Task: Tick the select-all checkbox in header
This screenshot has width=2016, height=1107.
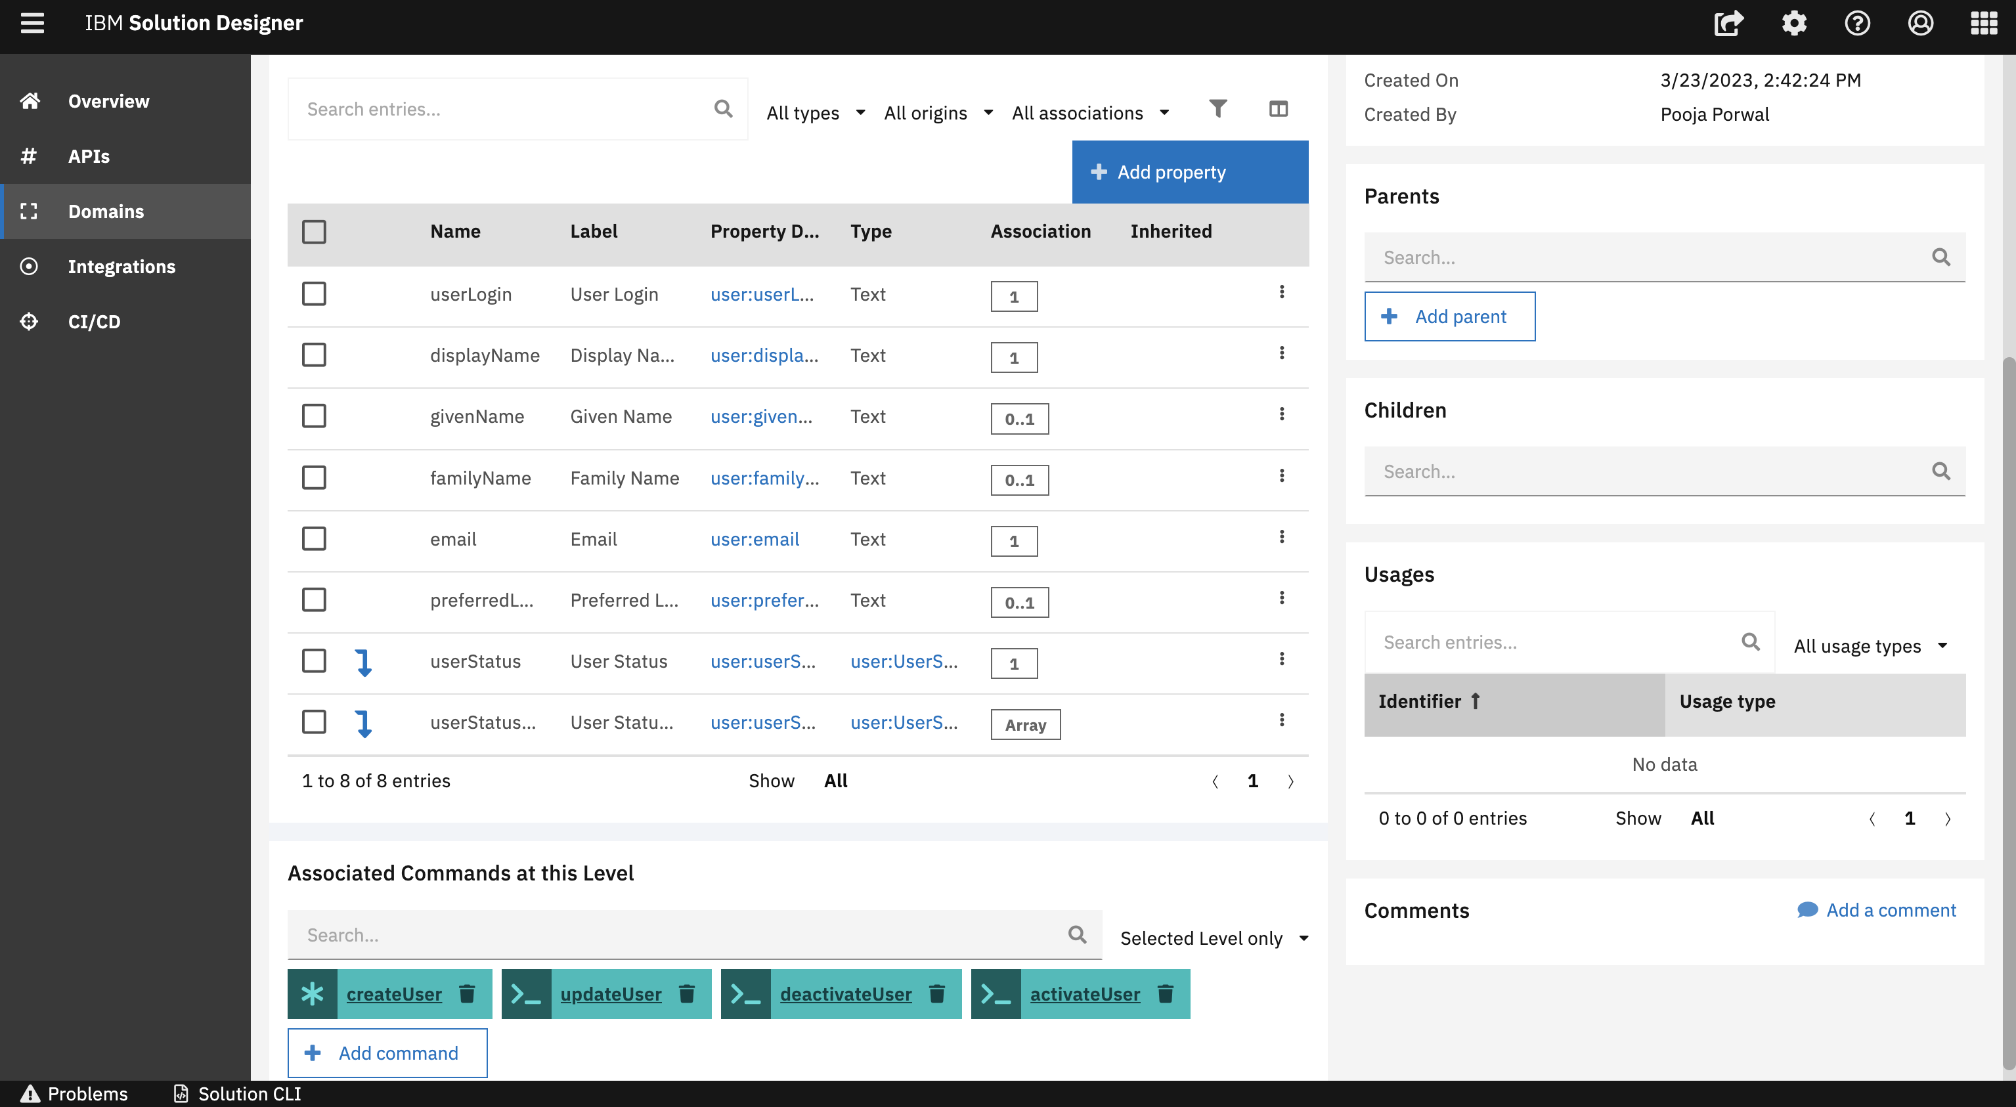Action: coord(314,232)
